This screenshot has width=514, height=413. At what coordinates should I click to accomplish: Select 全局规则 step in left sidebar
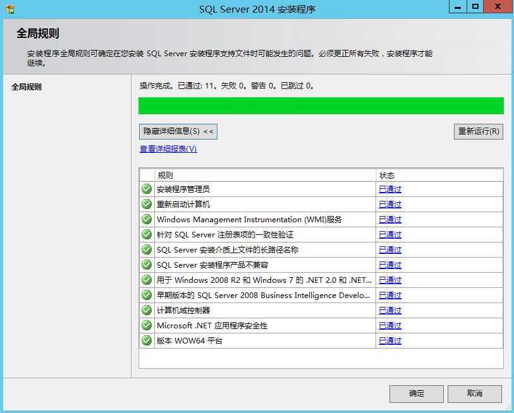coord(27,87)
